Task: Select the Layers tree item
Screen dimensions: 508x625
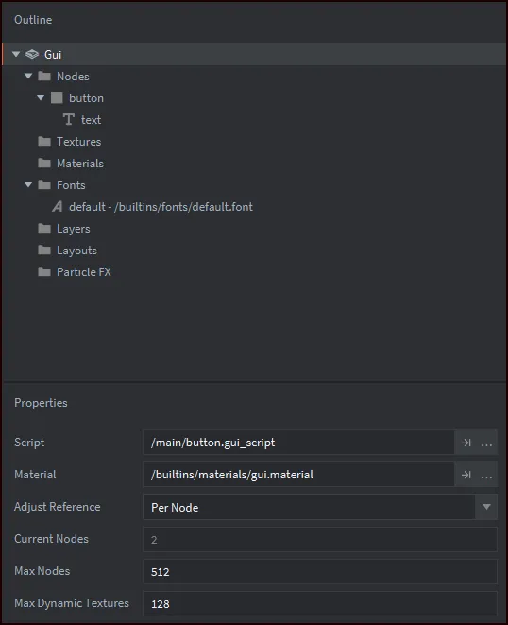Action: pyautogui.click(x=254, y=229)
